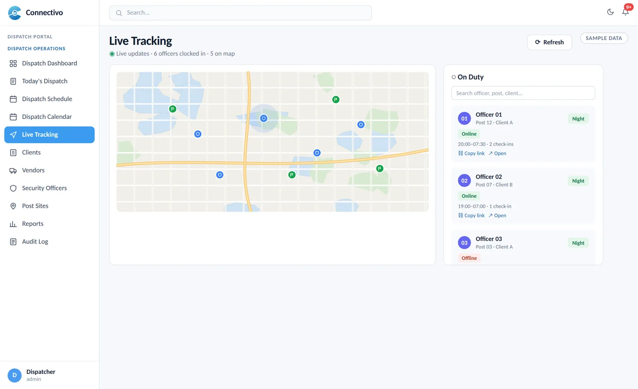Click the blue officer marker with halo

click(263, 118)
